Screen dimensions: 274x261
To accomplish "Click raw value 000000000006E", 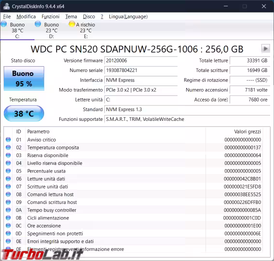I will coord(243,233).
